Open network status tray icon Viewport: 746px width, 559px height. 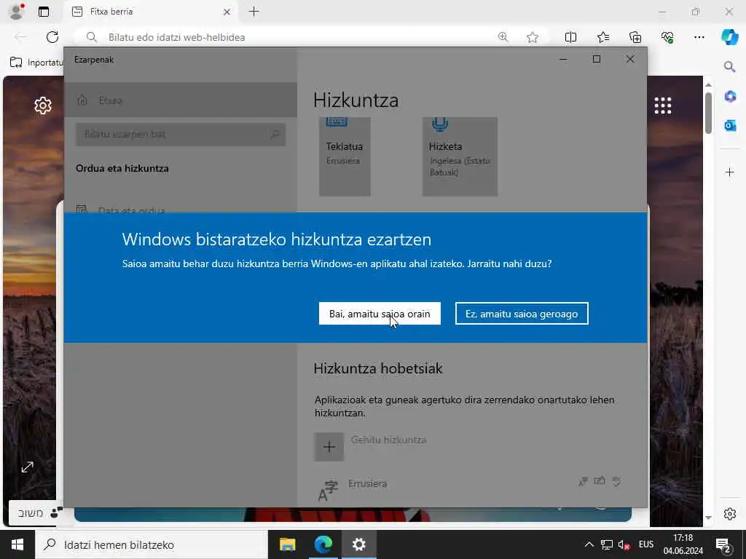607,544
